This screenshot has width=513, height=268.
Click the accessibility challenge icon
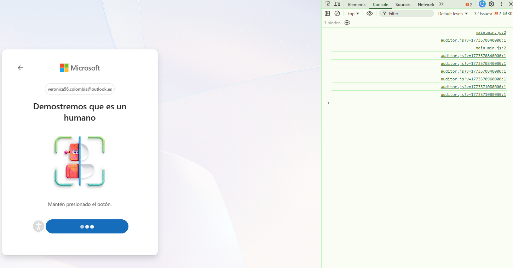point(39,226)
